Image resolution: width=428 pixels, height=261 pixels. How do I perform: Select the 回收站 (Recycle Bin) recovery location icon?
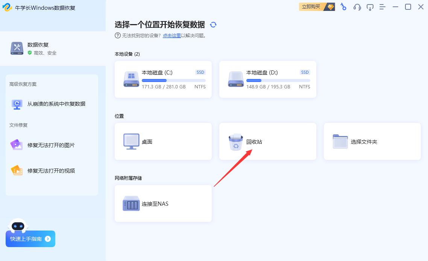(235, 141)
